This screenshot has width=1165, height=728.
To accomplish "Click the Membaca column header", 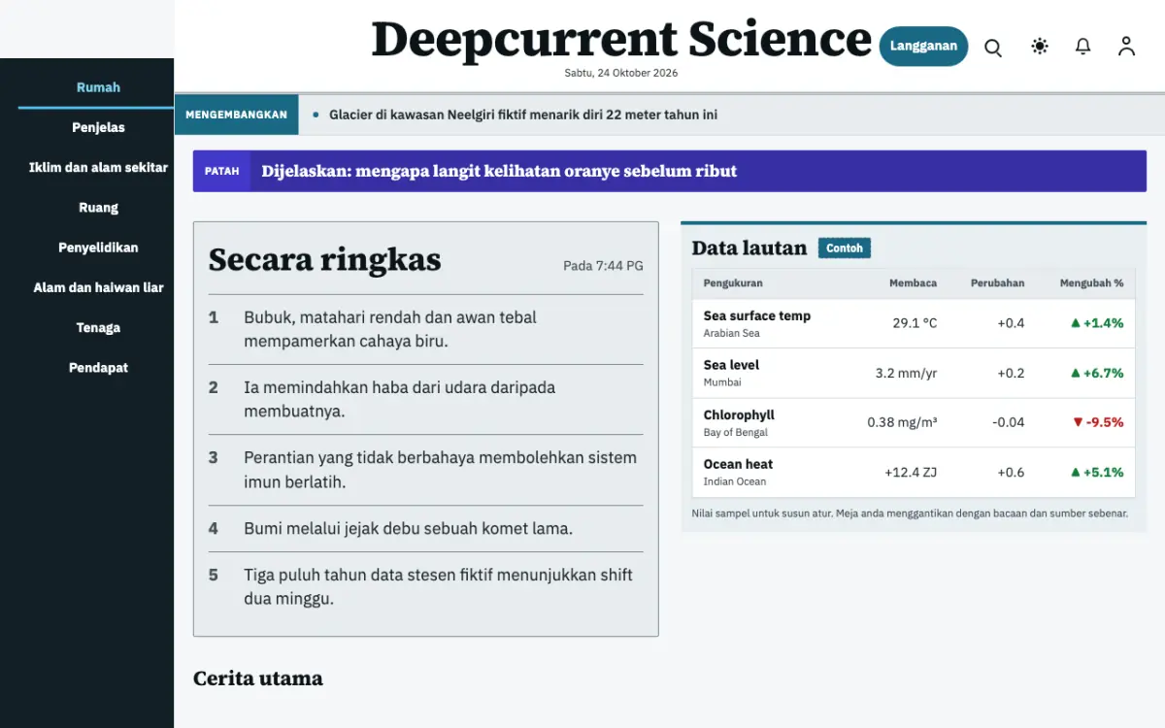I will (913, 283).
